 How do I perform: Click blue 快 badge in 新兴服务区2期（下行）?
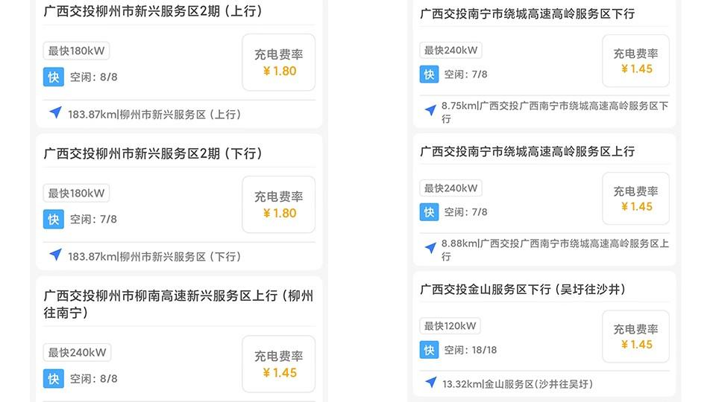click(x=53, y=219)
